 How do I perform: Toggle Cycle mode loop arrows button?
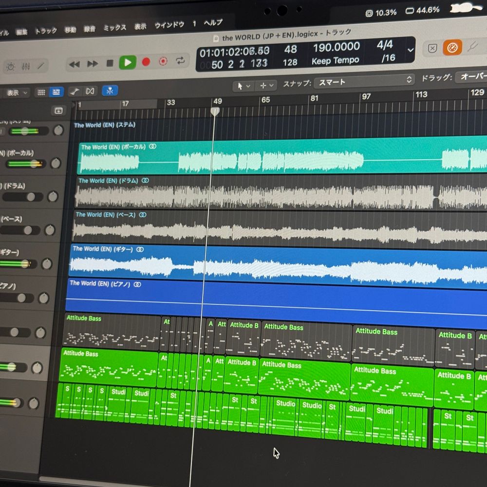tap(180, 60)
